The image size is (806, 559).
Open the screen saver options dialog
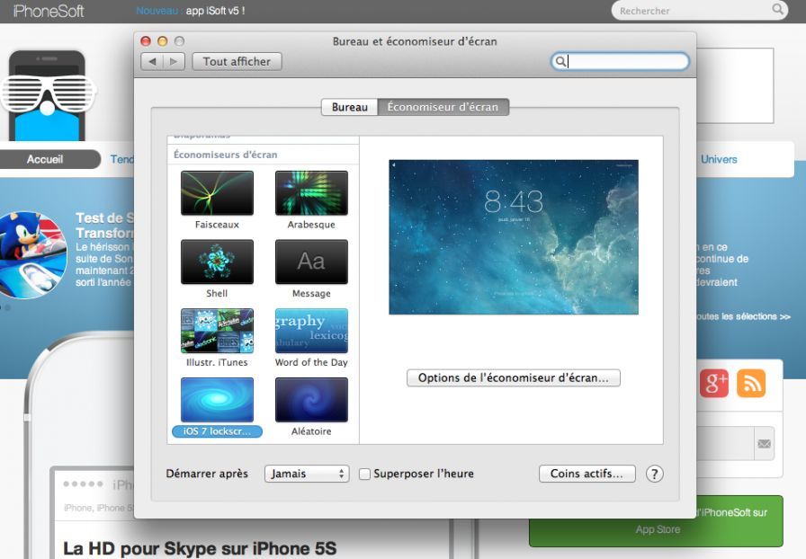coord(513,377)
